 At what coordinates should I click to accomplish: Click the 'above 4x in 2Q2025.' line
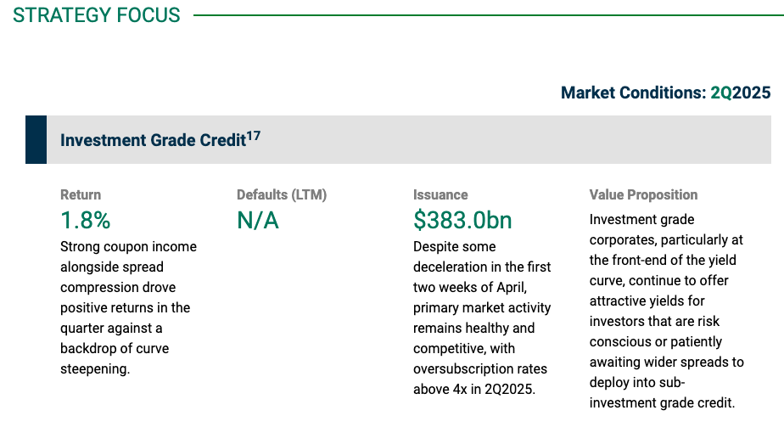click(x=474, y=389)
